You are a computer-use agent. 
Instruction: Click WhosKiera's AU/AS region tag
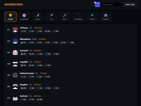click(x=34, y=39)
